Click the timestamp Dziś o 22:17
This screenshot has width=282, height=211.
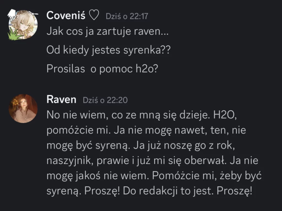click(x=127, y=16)
